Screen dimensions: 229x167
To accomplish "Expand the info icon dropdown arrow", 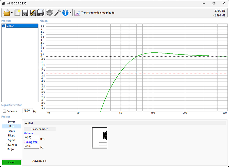I will coord(71,13).
